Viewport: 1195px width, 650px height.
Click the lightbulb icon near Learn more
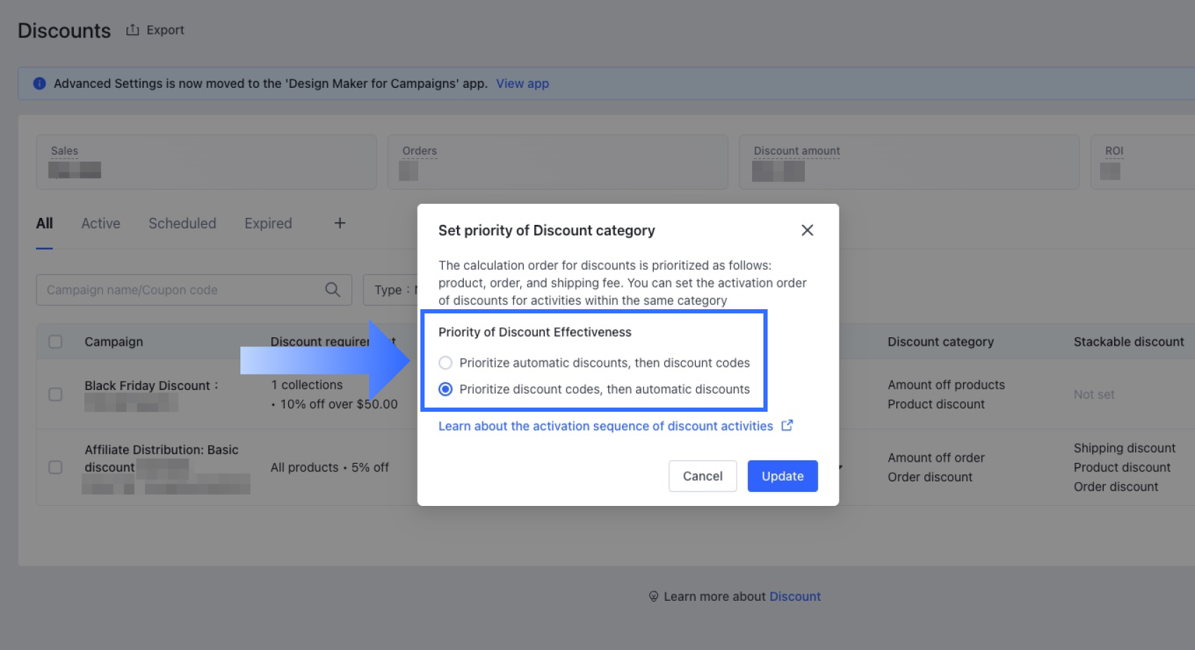click(653, 597)
